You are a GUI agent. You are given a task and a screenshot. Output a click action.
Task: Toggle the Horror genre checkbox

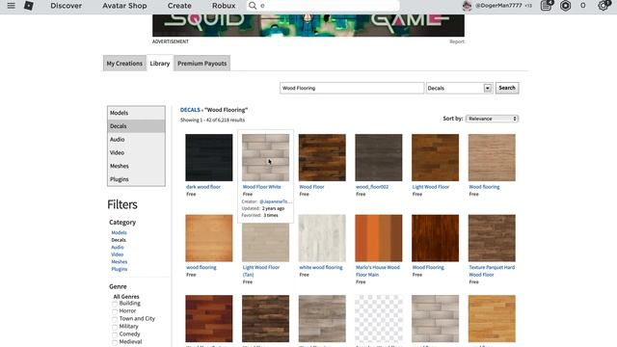point(115,311)
